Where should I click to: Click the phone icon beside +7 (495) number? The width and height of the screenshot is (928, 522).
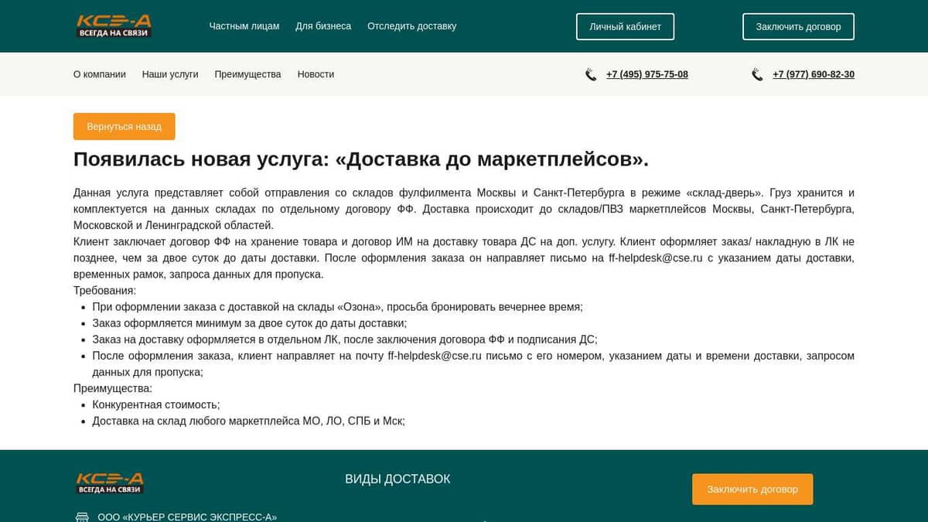[591, 75]
